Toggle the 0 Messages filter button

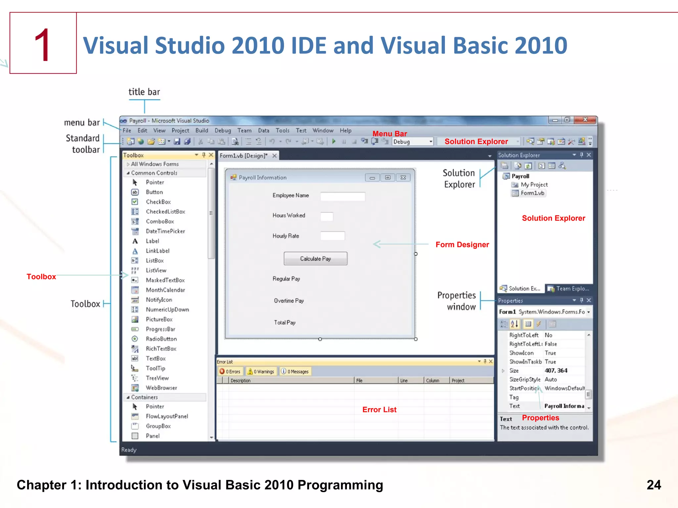[x=295, y=371]
